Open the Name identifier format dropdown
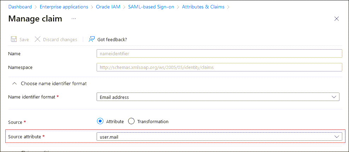The height and width of the screenshot is (152, 349). coord(218,97)
